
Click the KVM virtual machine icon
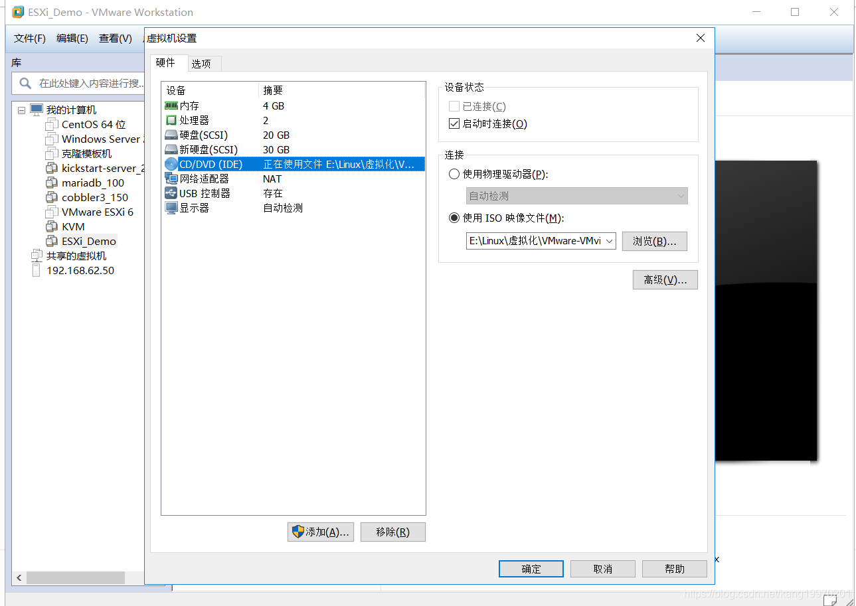52,226
